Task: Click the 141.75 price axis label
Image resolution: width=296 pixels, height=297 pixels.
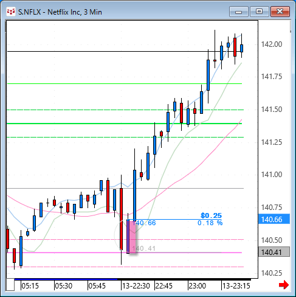Action: [272, 77]
